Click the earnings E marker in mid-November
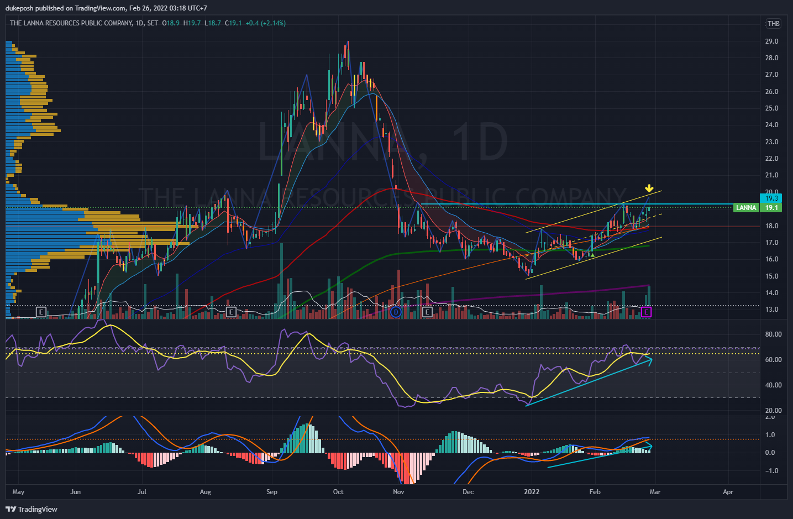This screenshot has width=793, height=519. [x=427, y=312]
